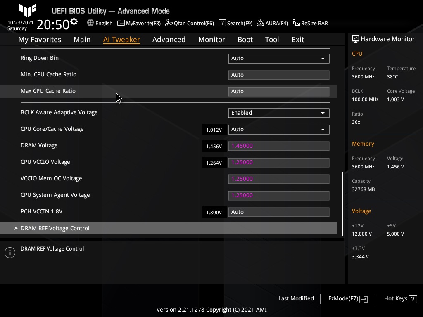Edit CPU System Agent Voltage field

279,195
